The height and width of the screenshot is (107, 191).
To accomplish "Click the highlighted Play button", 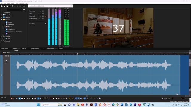I will (x=19, y=98).
